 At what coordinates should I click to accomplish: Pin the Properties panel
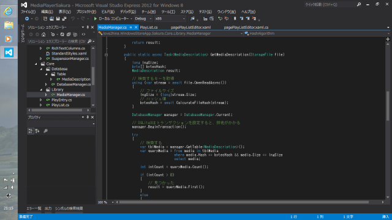[x=88, y=117]
